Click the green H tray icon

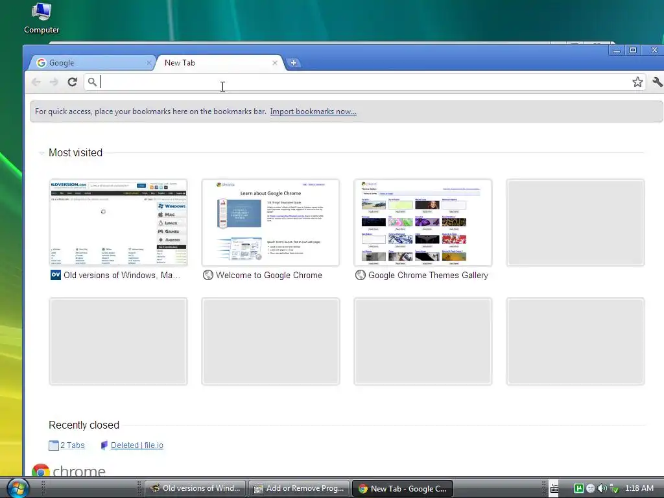click(578, 488)
